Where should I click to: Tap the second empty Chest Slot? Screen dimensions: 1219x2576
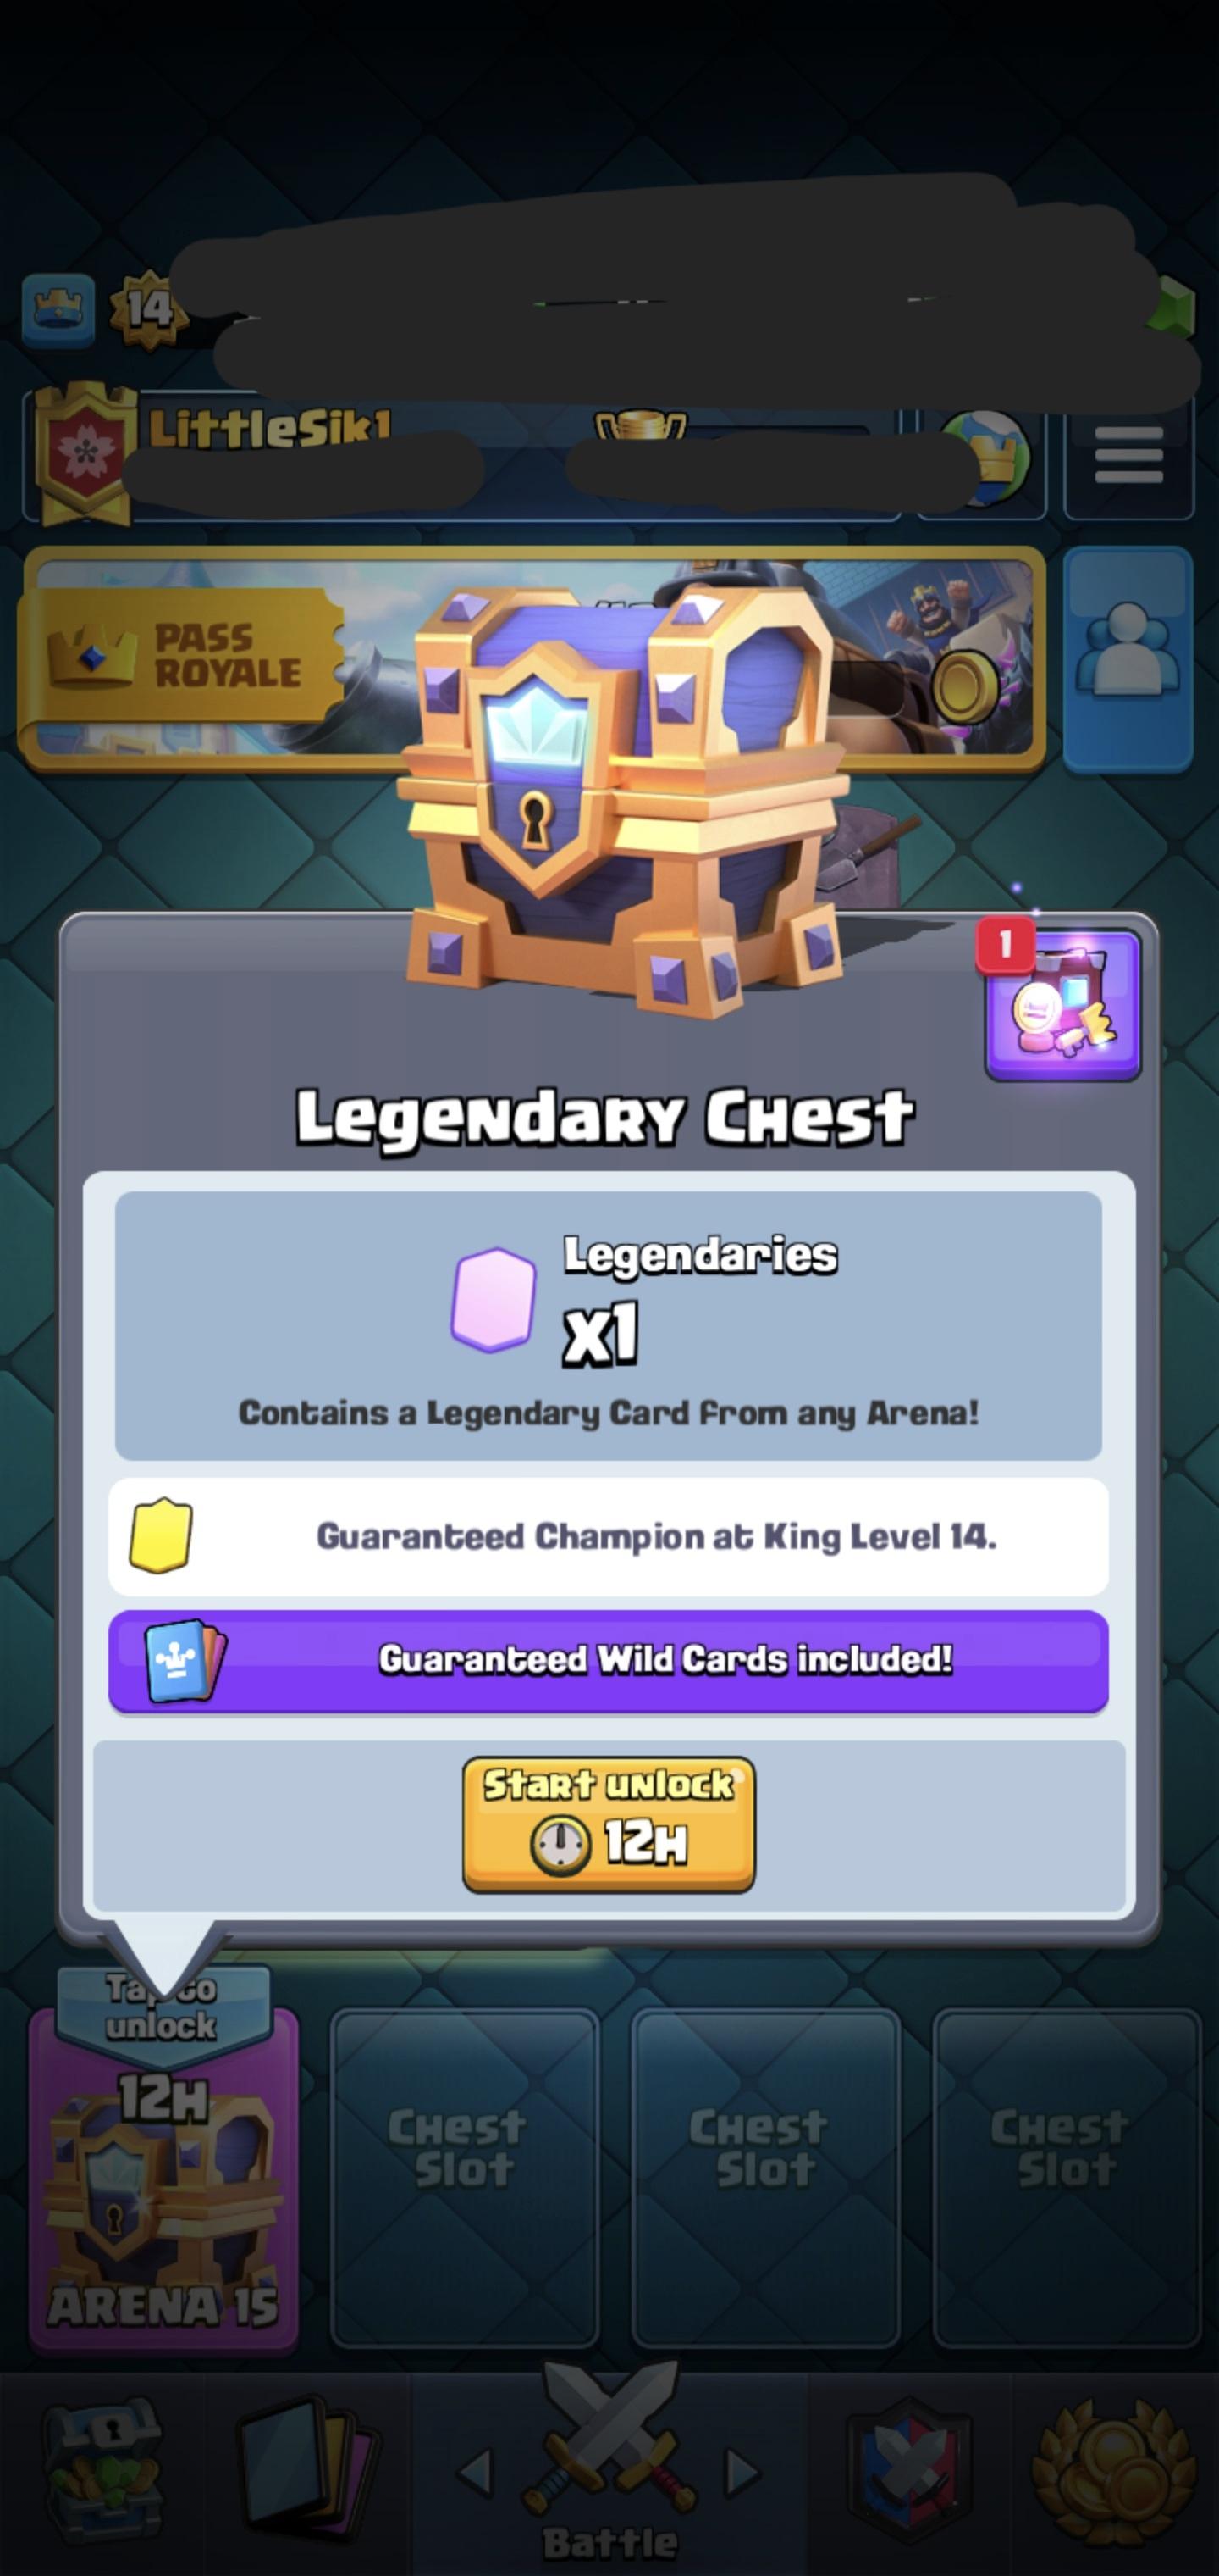point(465,2177)
